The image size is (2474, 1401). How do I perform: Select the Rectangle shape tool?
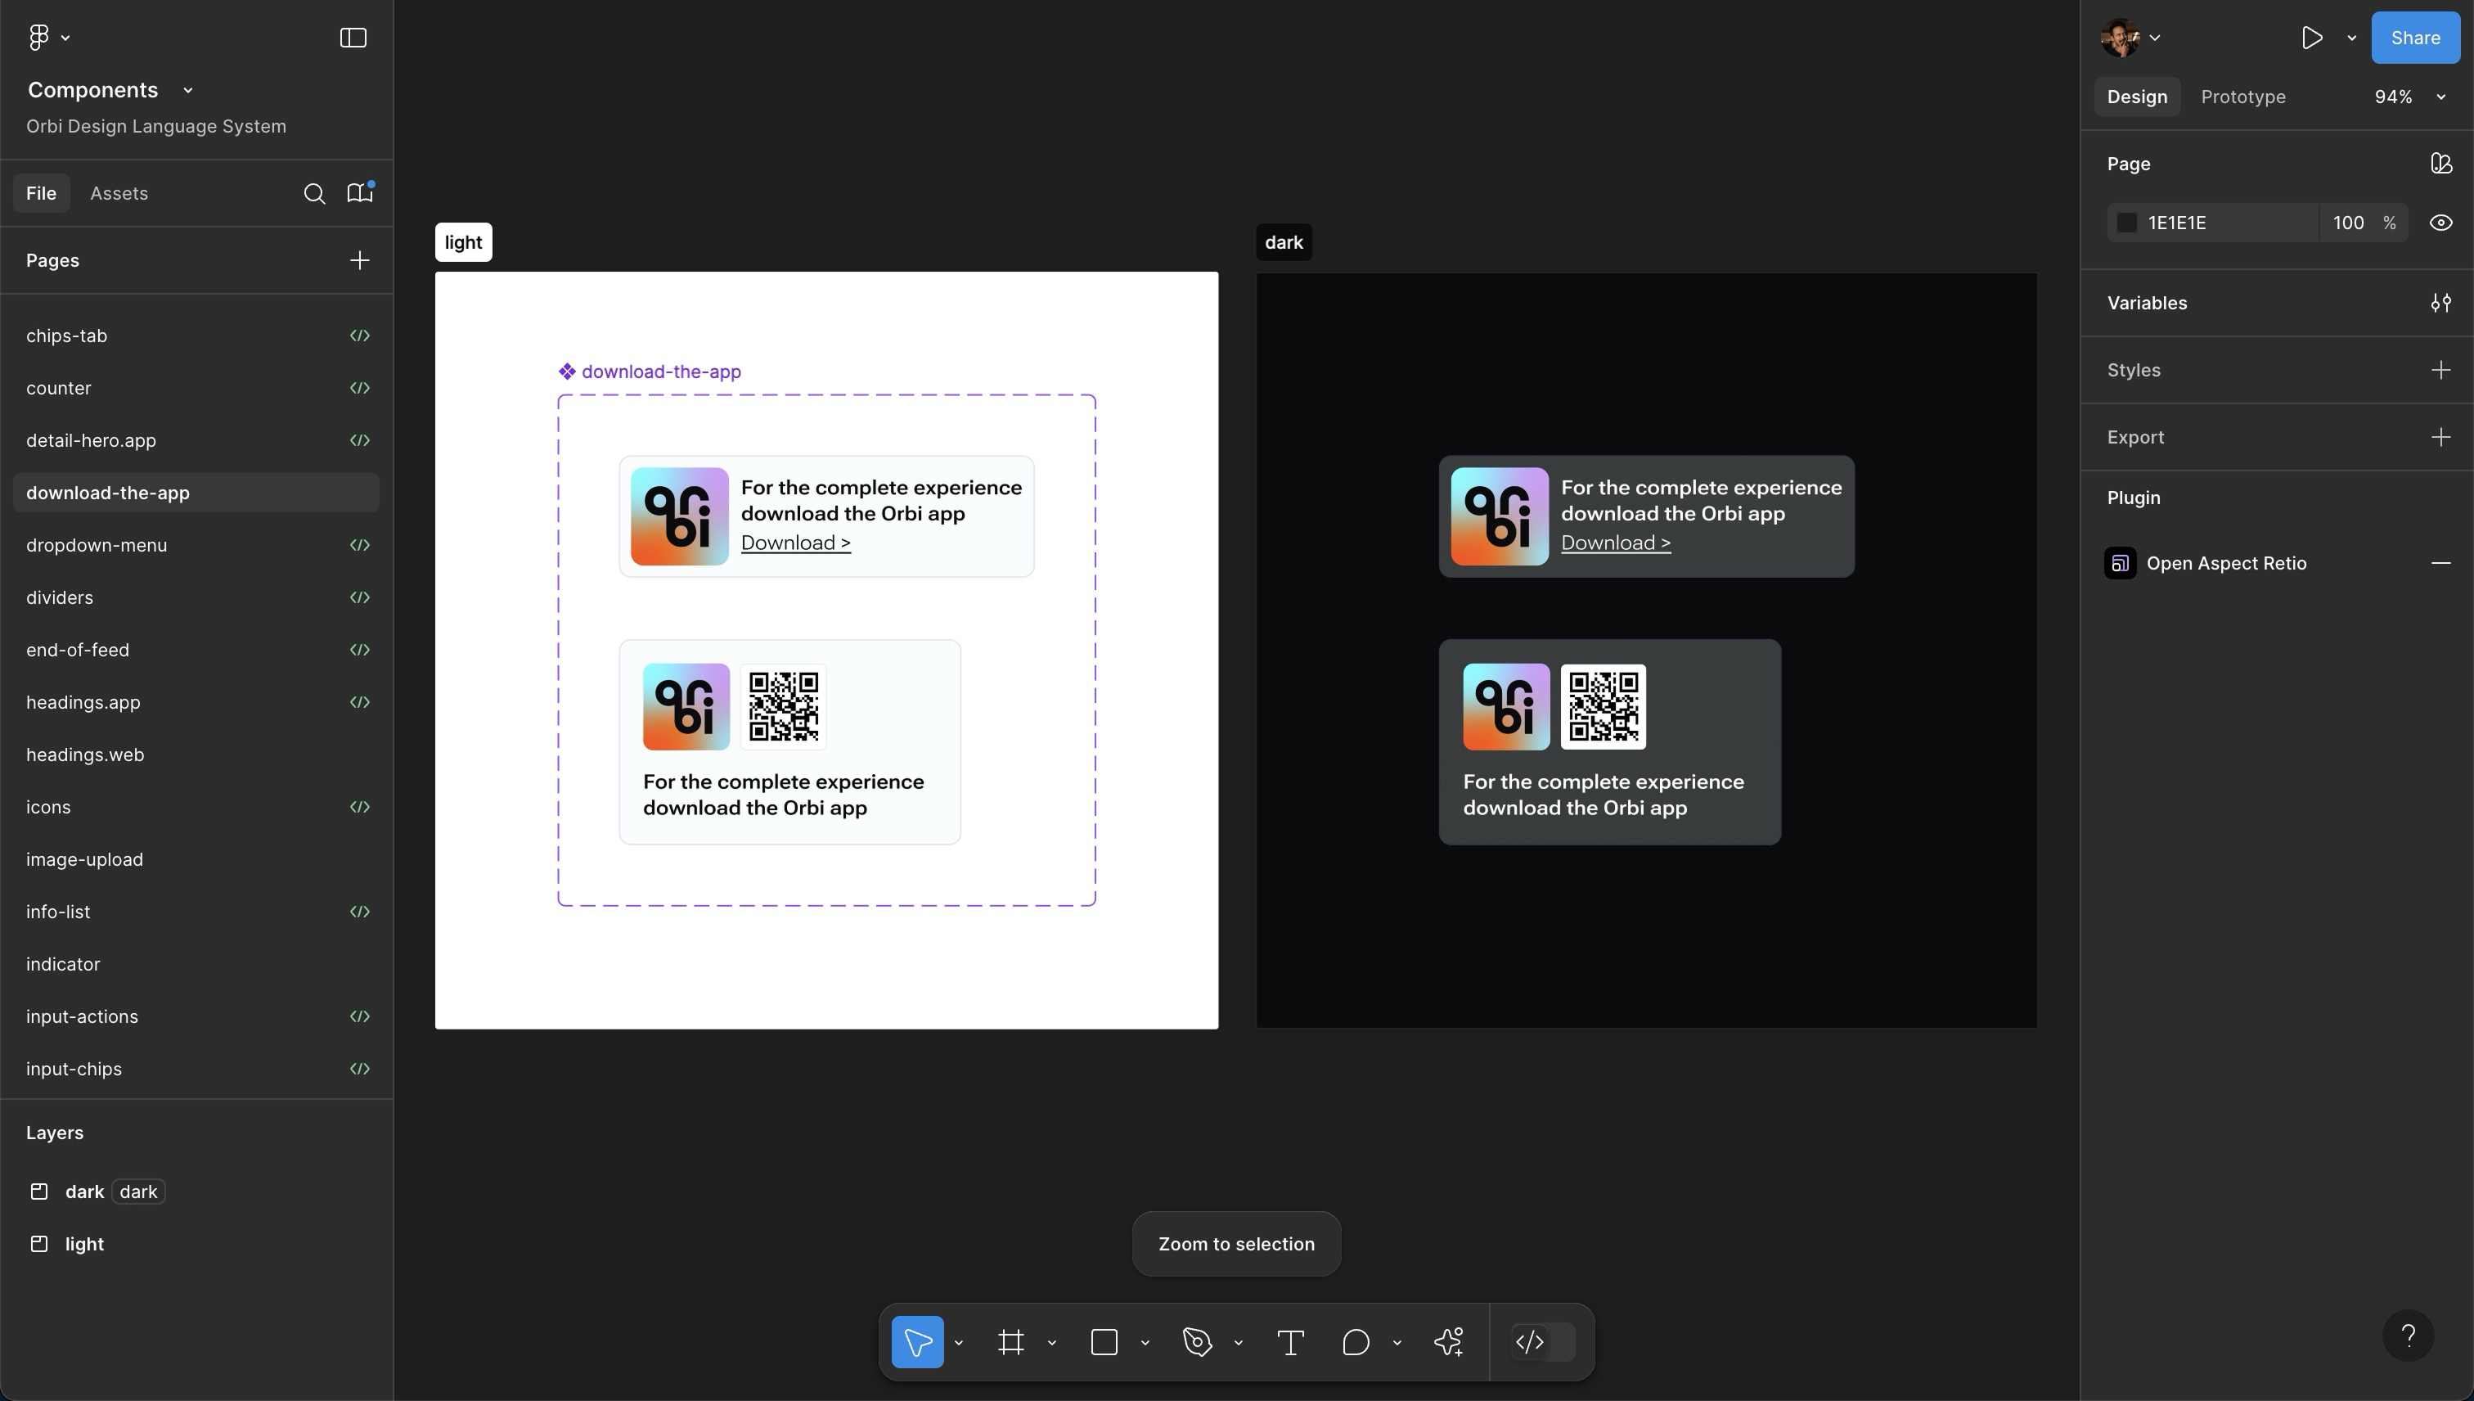click(1104, 1341)
